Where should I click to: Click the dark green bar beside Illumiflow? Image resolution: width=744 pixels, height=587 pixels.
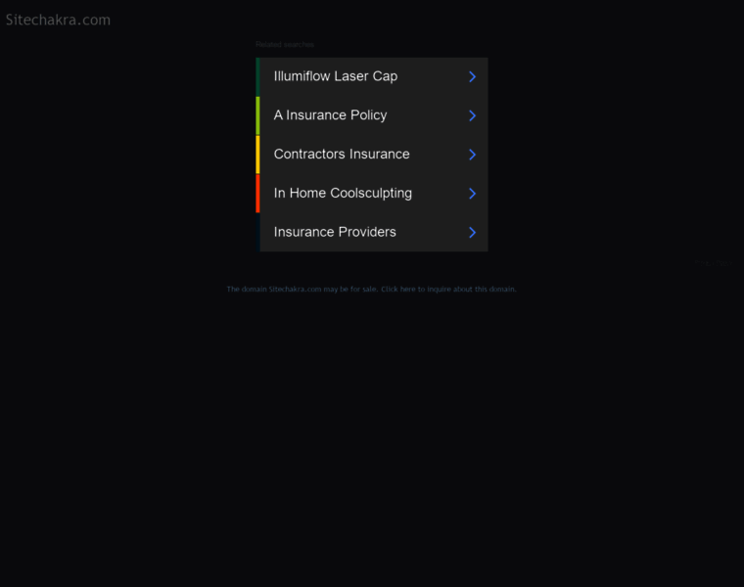point(257,77)
